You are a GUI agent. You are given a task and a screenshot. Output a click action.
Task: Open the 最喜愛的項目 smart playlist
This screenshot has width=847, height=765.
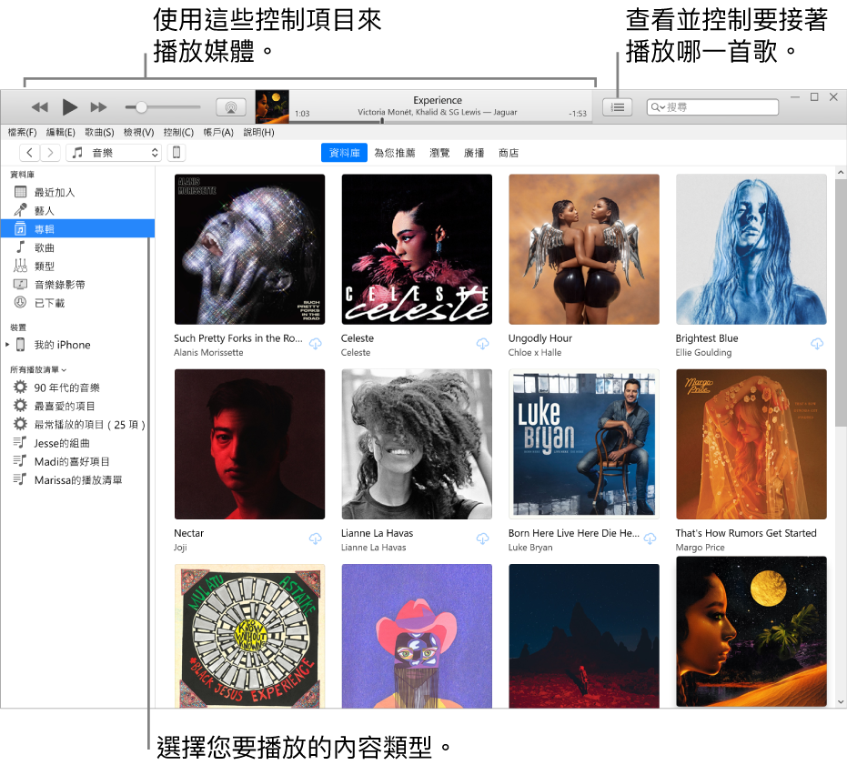(x=78, y=406)
